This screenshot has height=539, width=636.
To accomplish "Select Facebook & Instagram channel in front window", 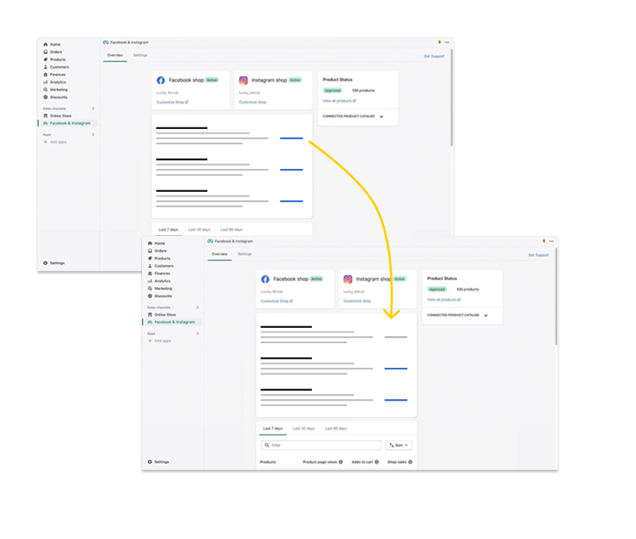I will (x=171, y=322).
